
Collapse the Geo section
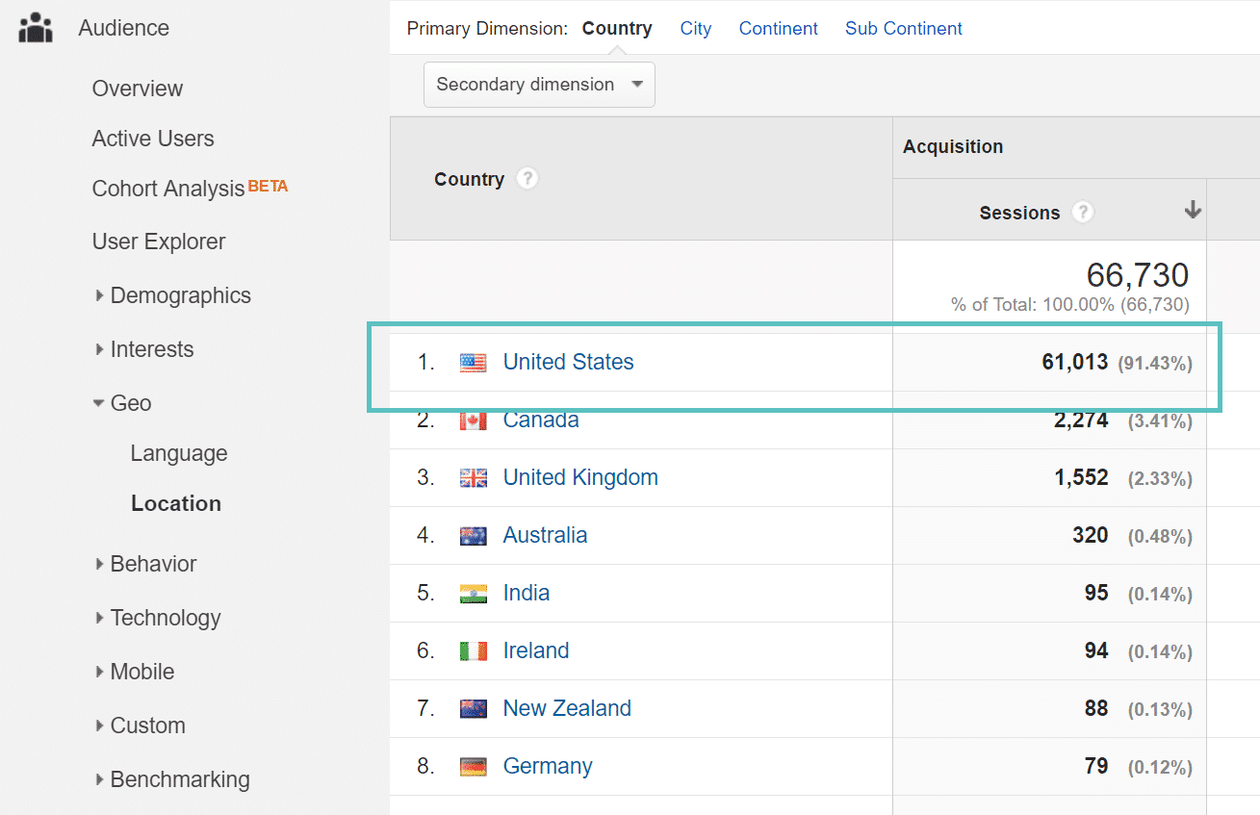100,403
